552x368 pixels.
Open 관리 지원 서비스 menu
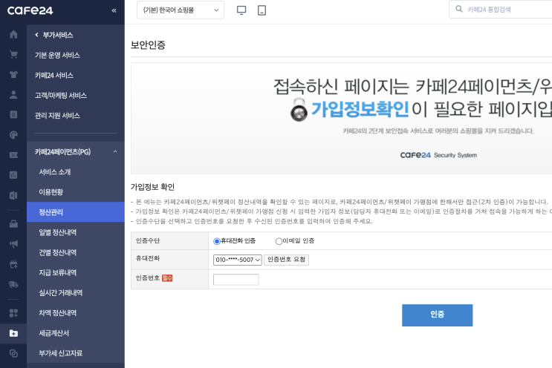click(x=57, y=115)
